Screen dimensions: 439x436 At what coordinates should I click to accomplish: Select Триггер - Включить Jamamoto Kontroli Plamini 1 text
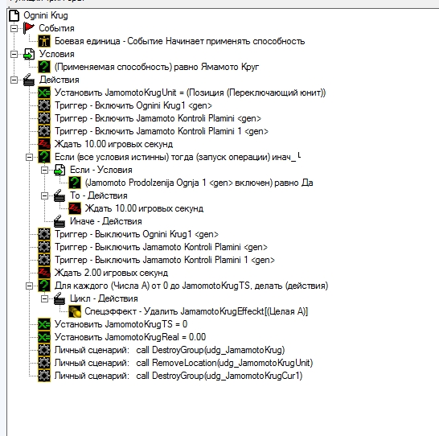pyautogui.click(x=162, y=131)
